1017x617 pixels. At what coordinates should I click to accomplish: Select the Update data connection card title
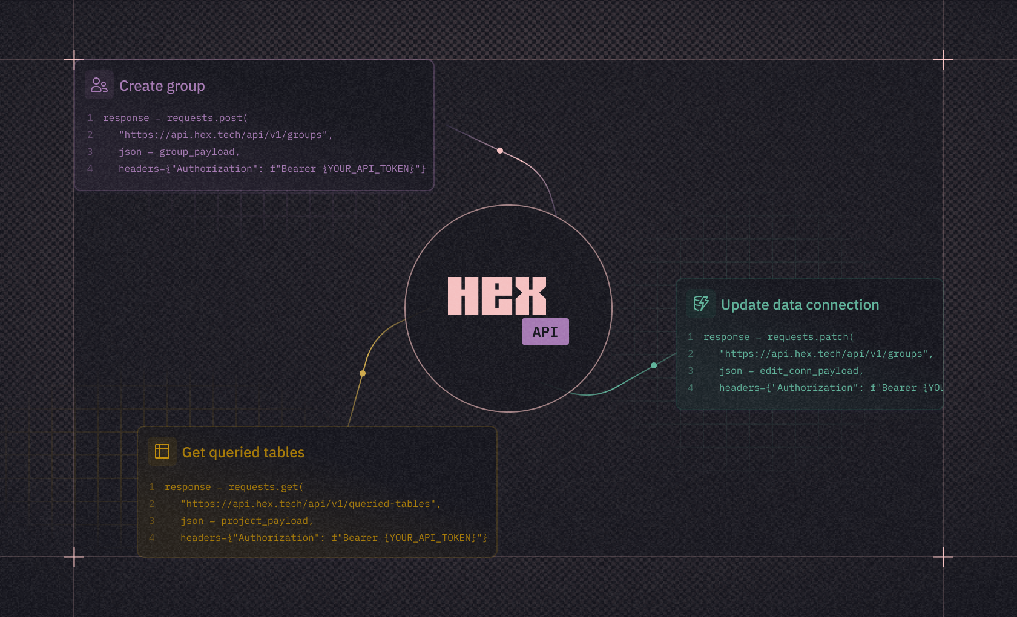pos(800,305)
